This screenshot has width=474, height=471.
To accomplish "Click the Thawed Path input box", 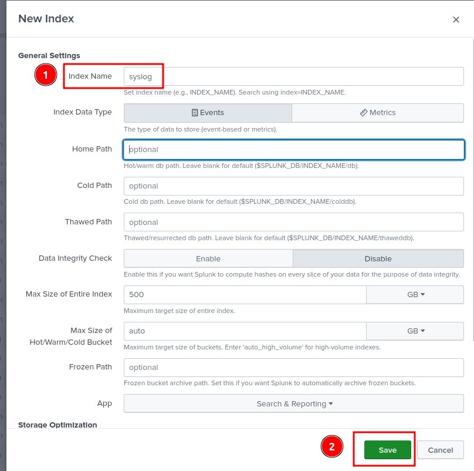I will 293,223.
